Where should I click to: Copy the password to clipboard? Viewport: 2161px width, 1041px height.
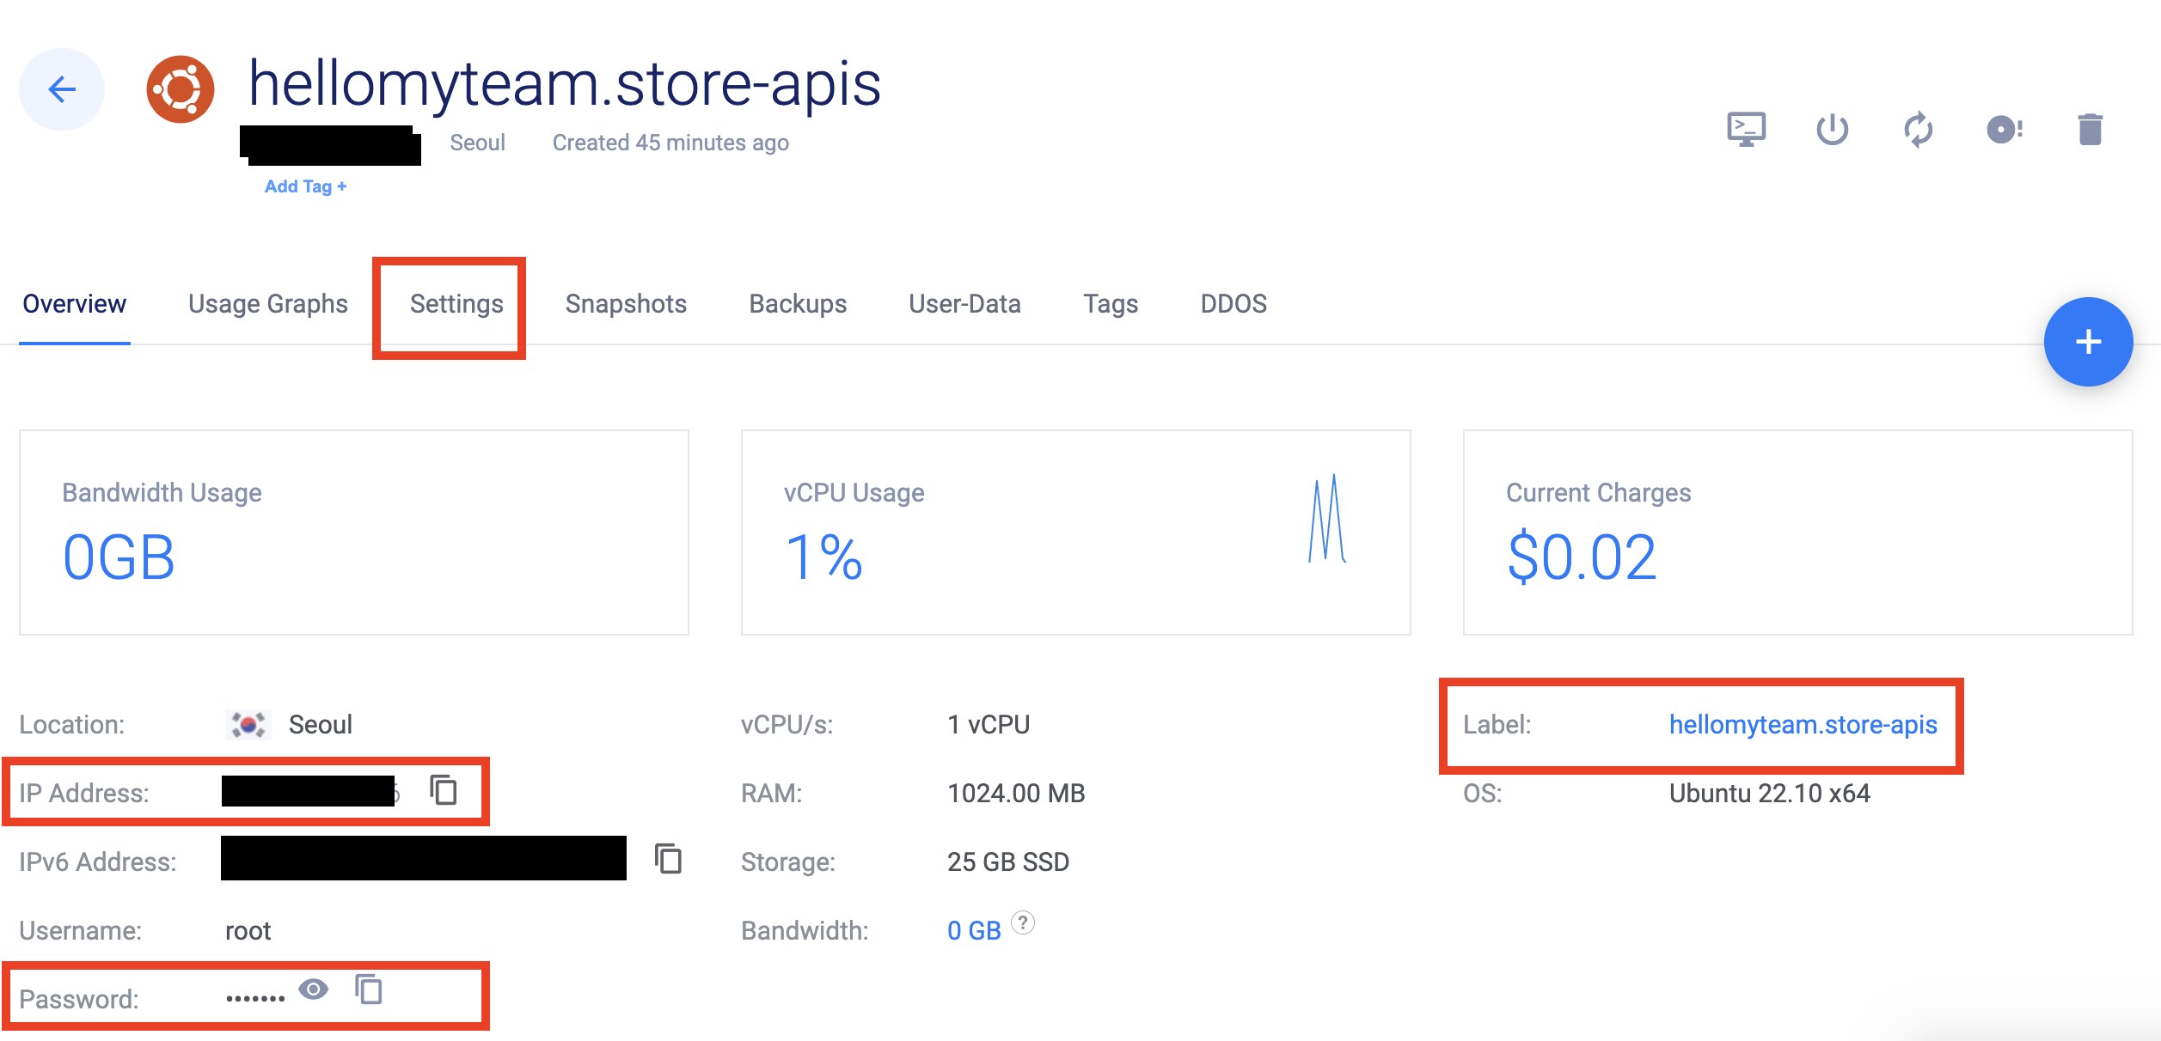point(369,989)
